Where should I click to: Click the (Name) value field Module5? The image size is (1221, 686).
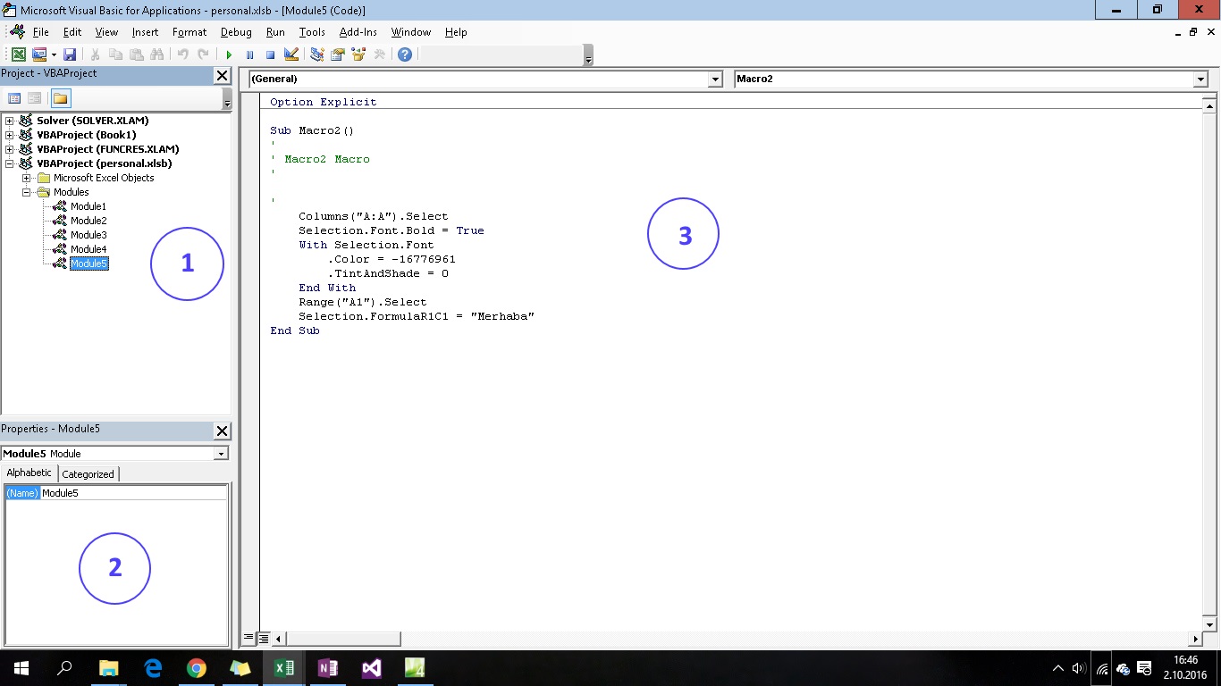tap(133, 493)
